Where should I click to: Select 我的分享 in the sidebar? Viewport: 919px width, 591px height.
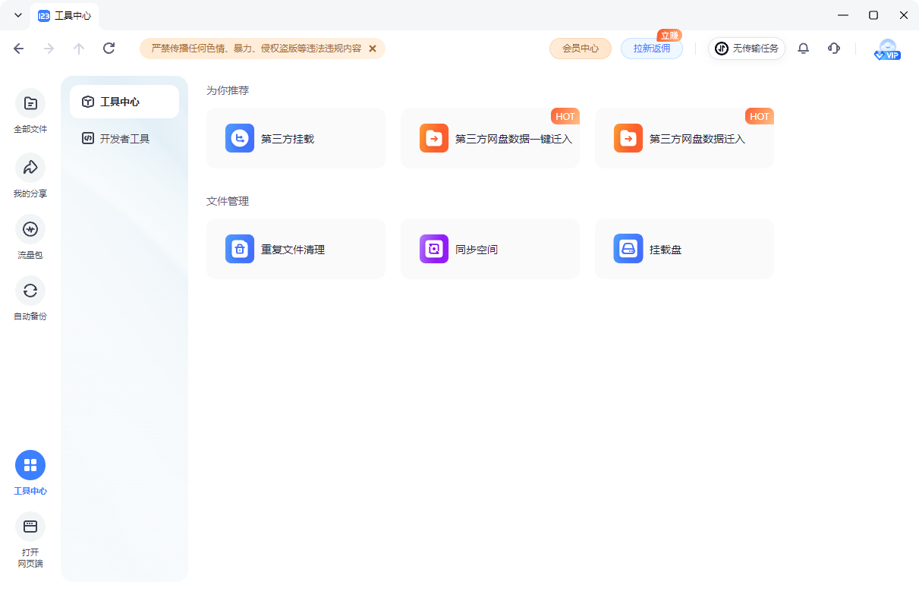[x=30, y=173]
